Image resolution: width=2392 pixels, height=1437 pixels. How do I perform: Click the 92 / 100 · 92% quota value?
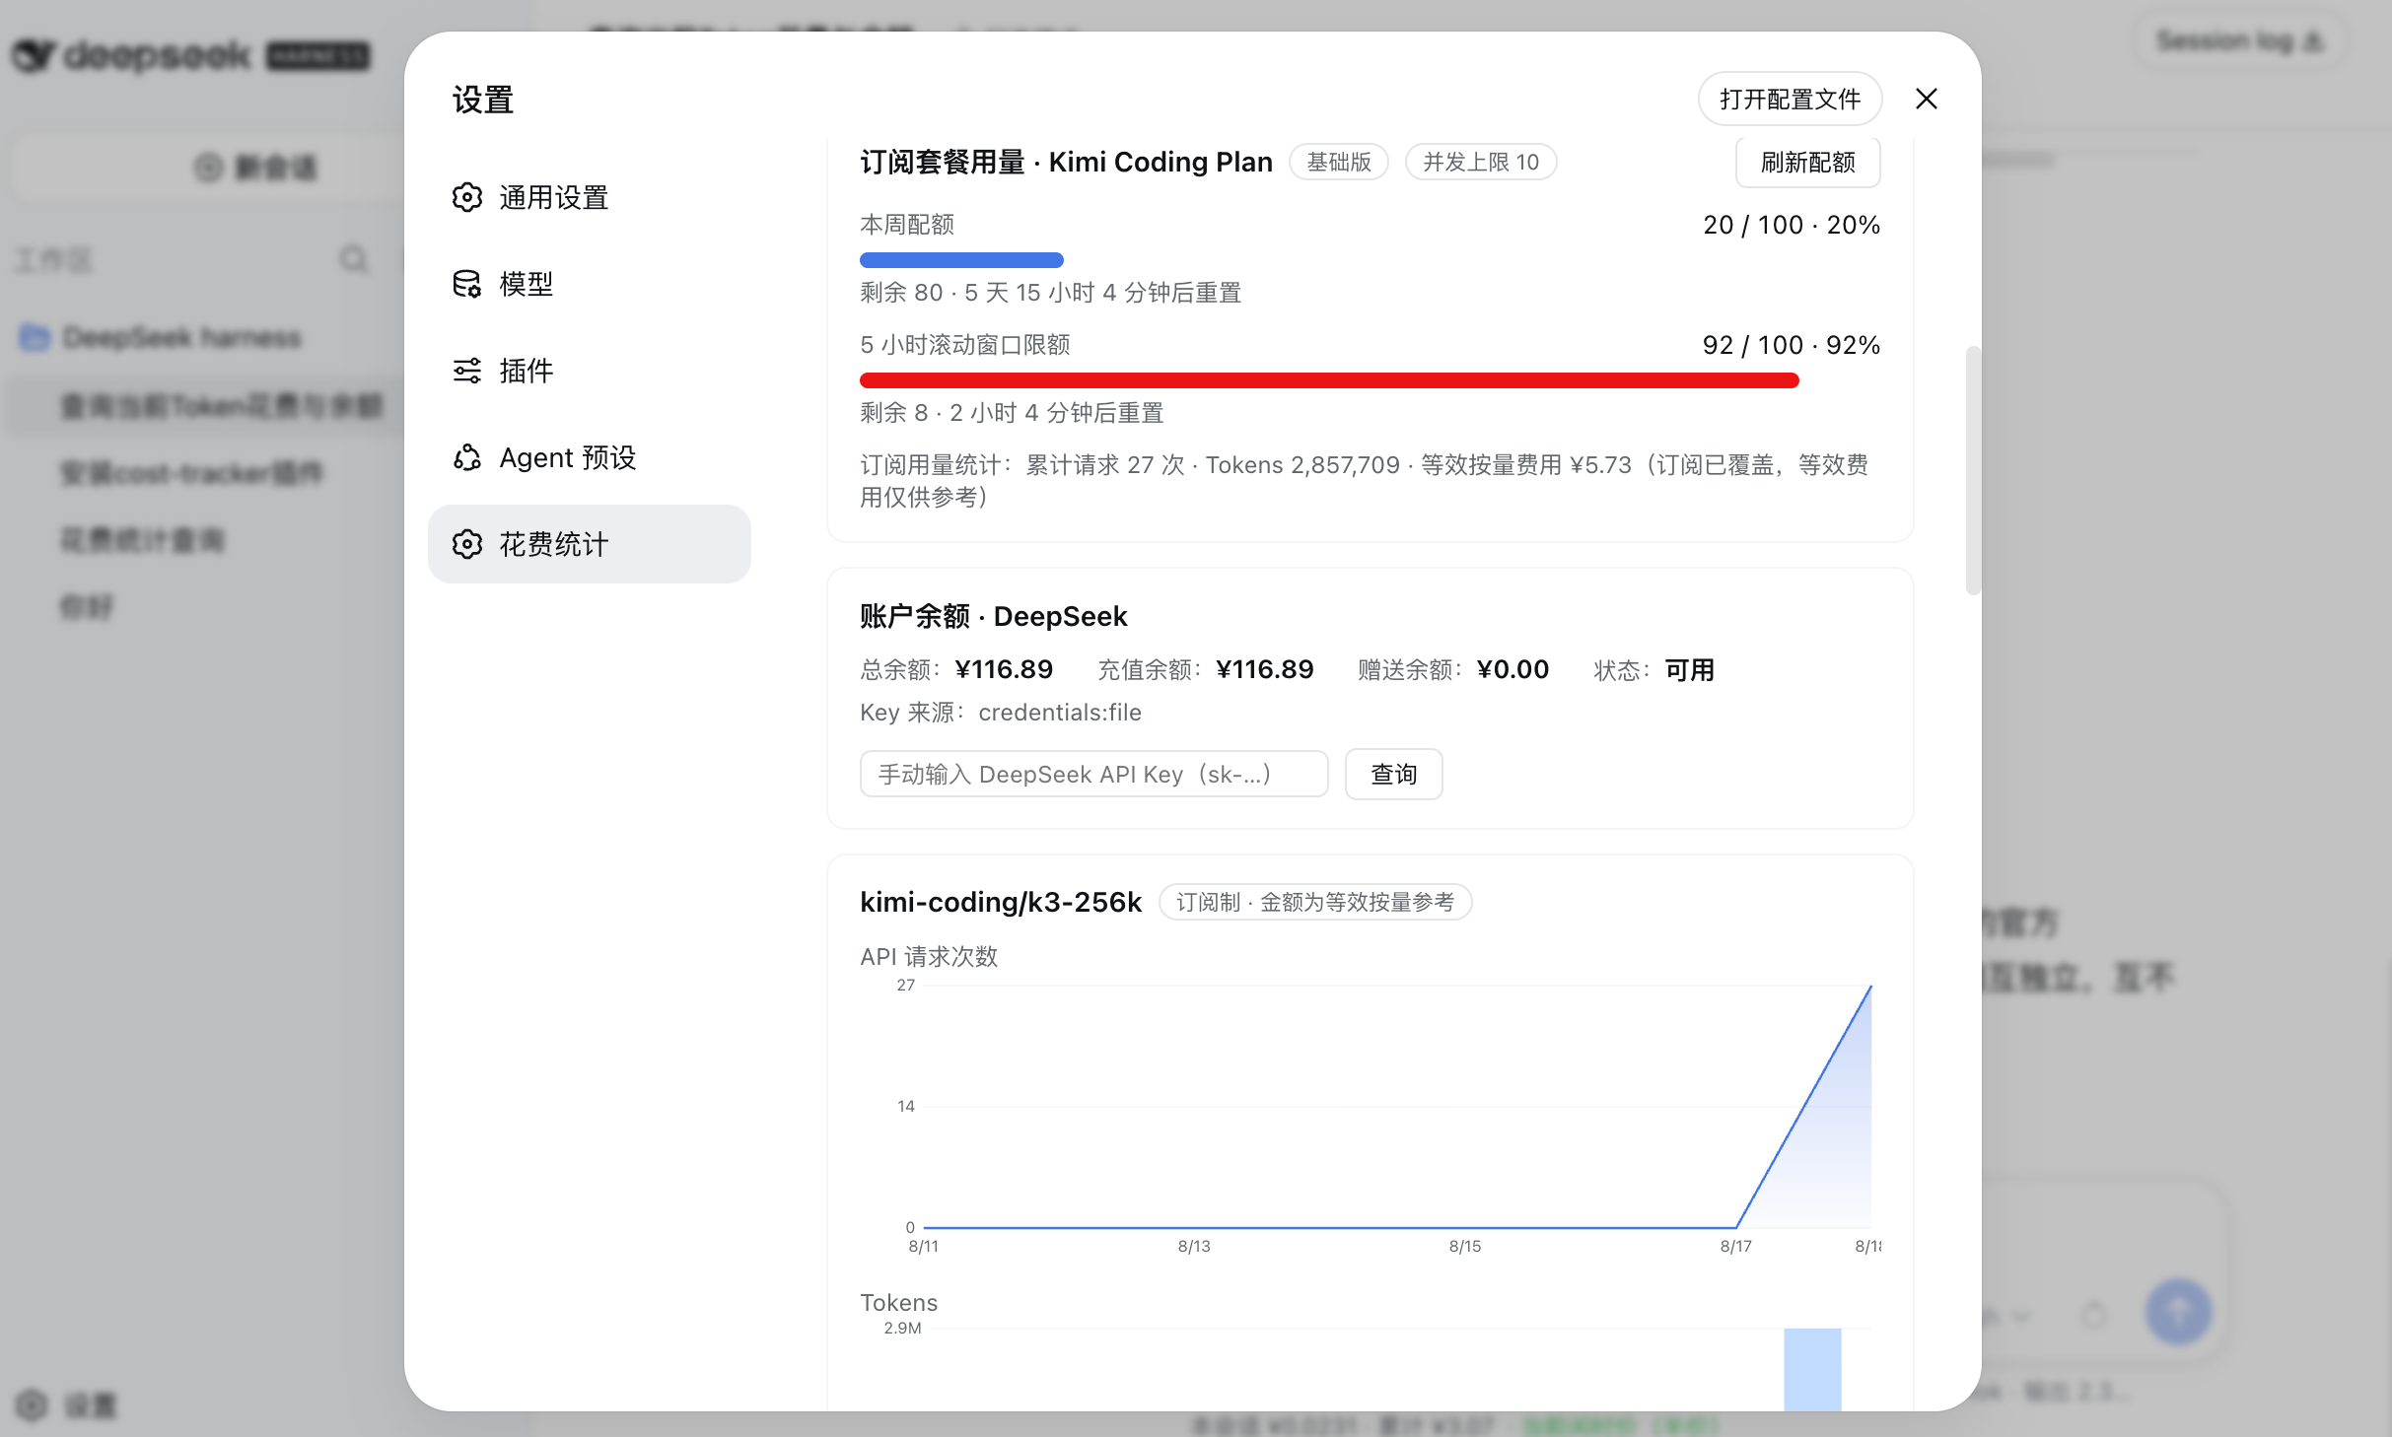click(1792, 345)
